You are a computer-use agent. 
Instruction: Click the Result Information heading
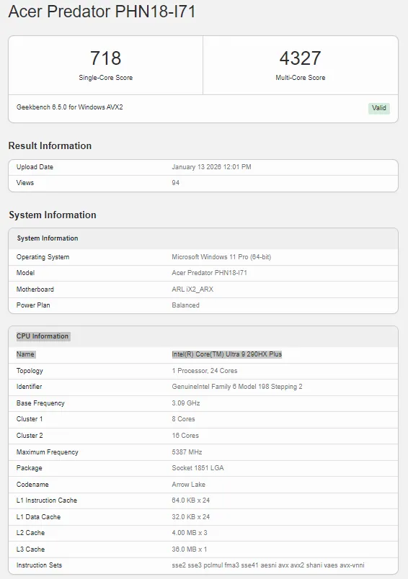50,145
